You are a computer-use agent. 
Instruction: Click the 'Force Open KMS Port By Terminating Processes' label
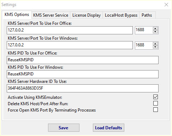click(52, 110)
